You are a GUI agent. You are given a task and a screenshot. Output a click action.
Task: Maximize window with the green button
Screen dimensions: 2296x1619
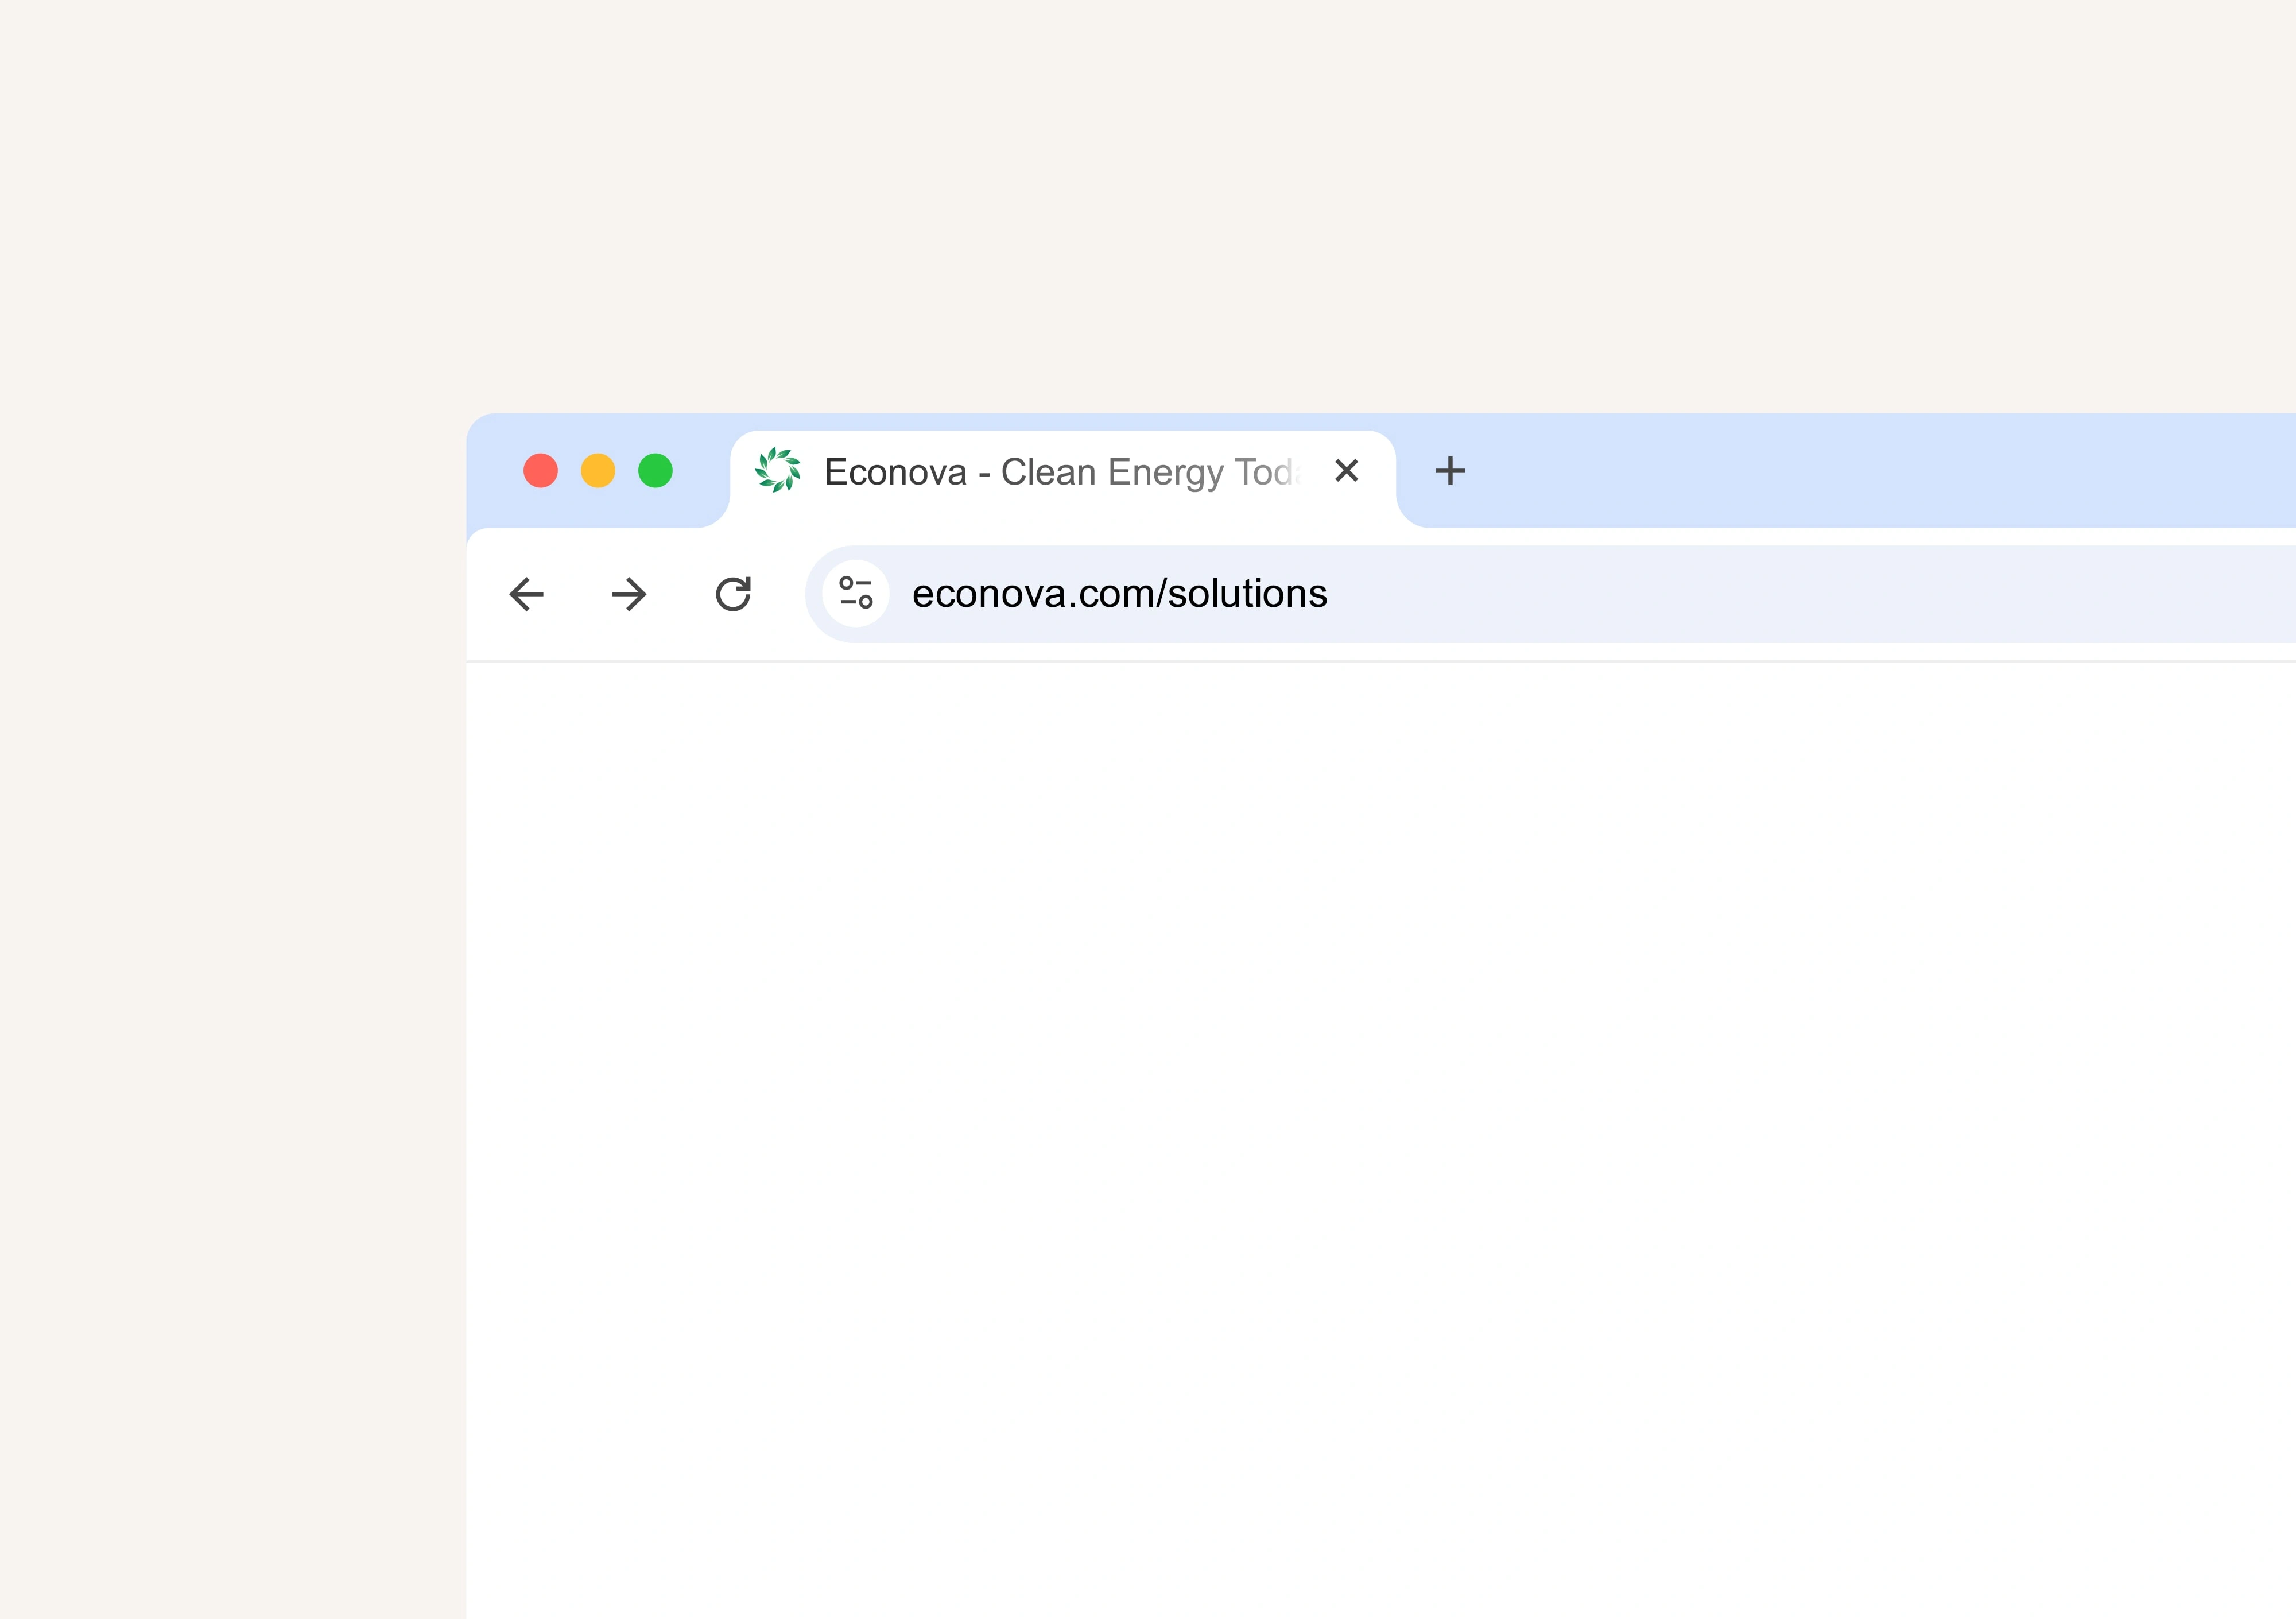pos(656,471)
